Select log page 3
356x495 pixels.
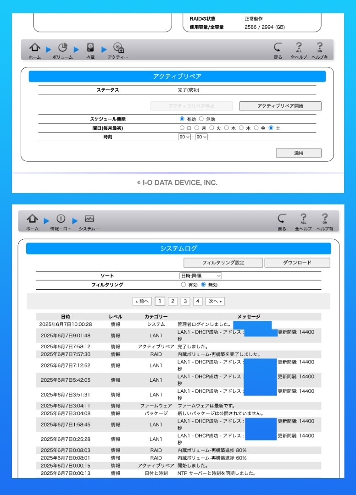[185, 301]
